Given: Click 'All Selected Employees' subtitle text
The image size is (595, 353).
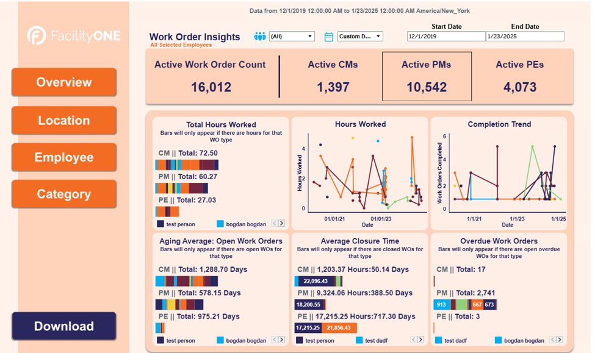Looking at the screenshot, I should (x=181, y=45).
